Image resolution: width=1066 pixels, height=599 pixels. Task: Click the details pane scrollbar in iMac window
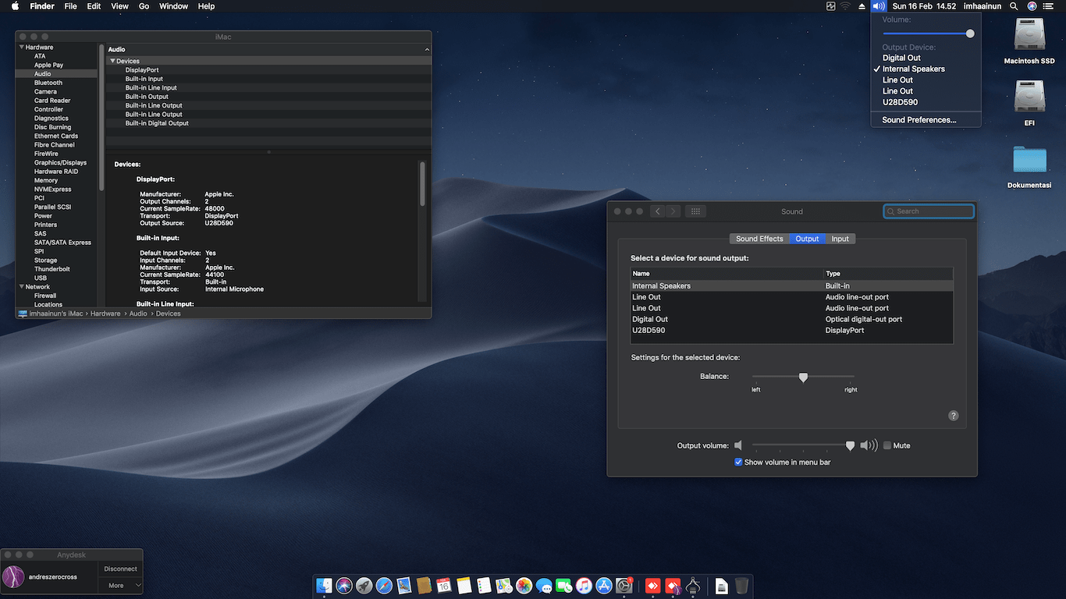pos(422,184)
